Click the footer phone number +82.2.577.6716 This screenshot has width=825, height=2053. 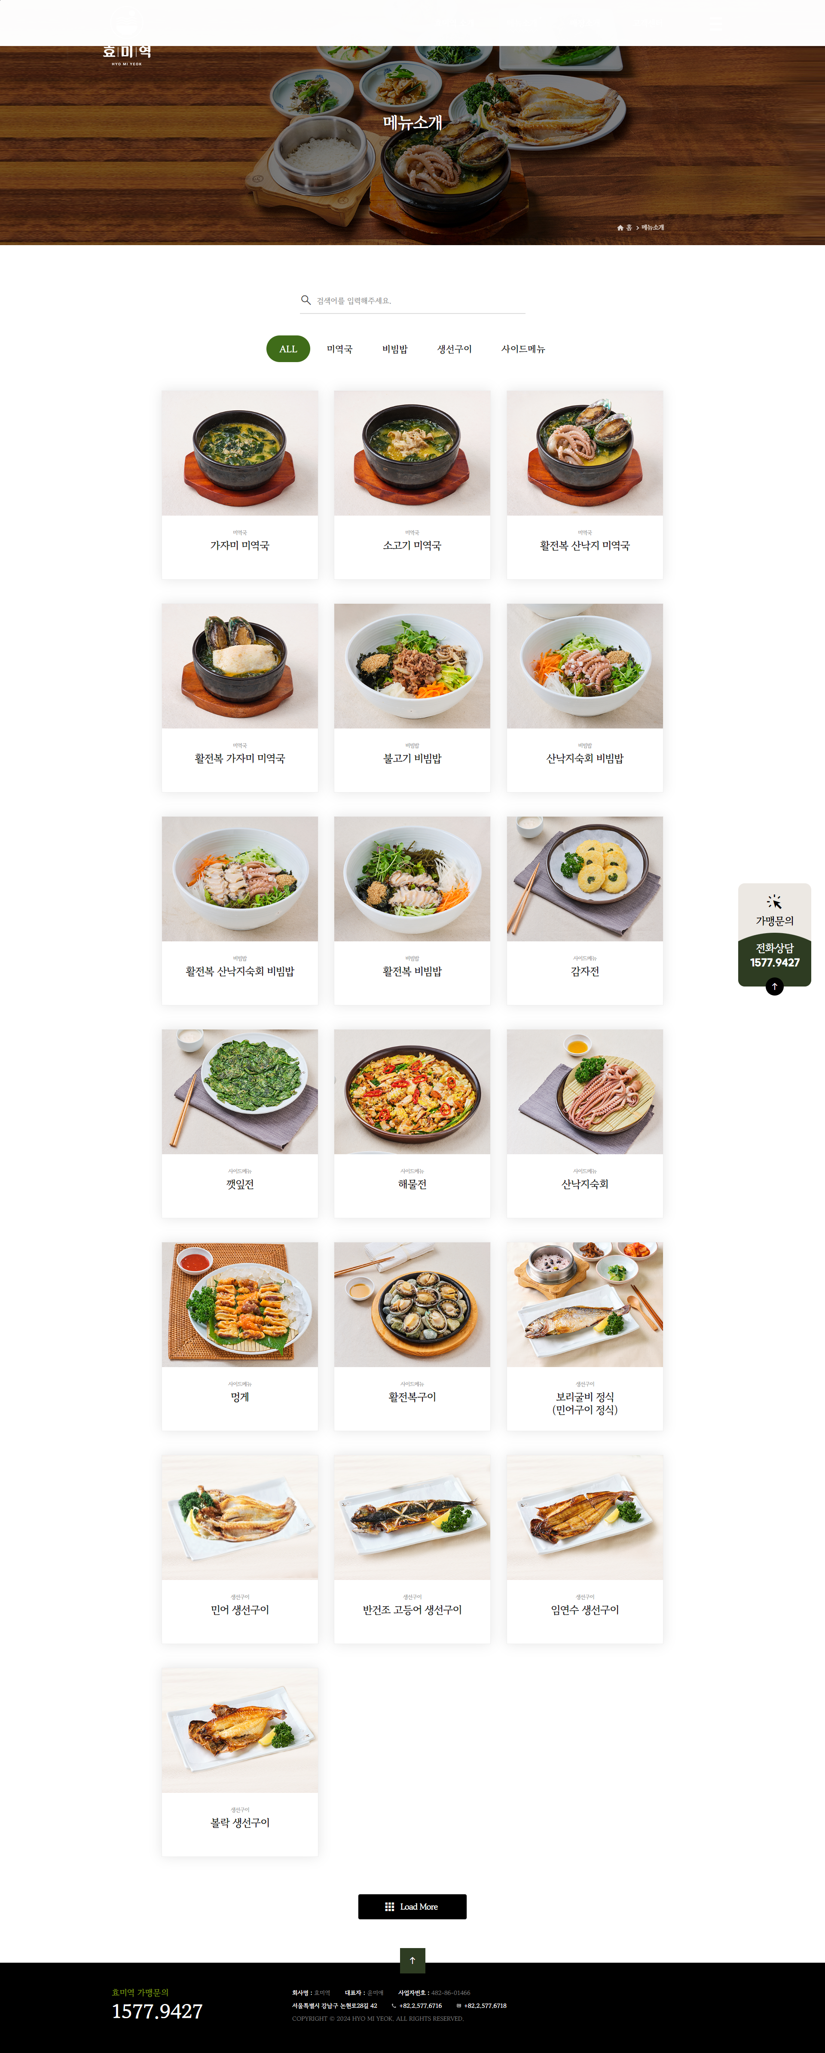click(x=421, y=2005)
